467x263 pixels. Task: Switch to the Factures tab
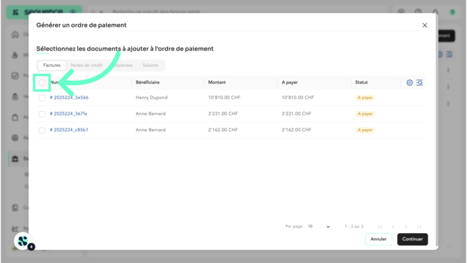(52, 65)
